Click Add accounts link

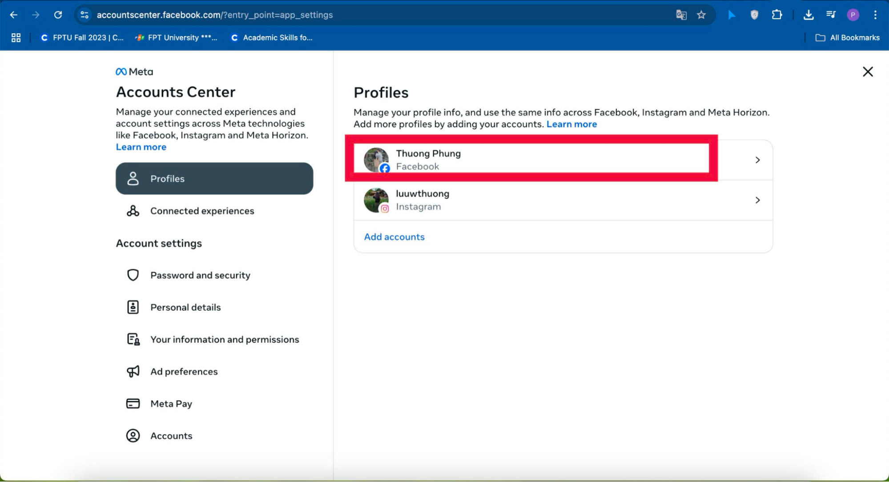[394, 237]
